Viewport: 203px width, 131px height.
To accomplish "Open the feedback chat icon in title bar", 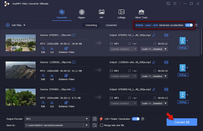I will pyautogui.click(x=168, y=3).
